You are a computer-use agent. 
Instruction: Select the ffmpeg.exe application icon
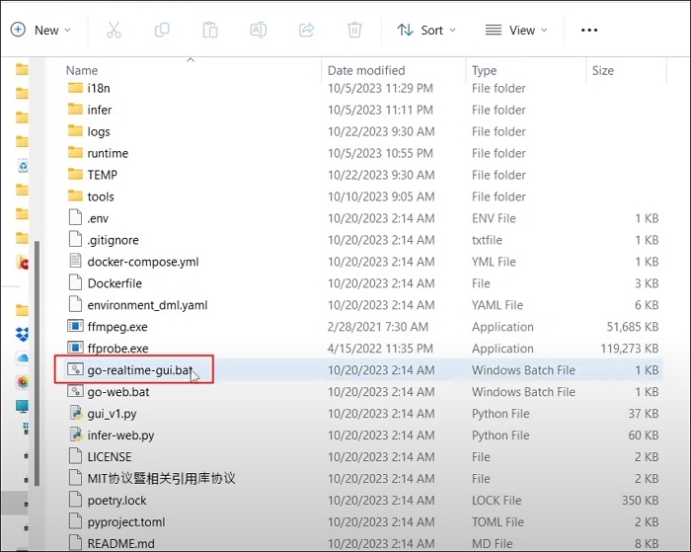click(x=76, y=327)
